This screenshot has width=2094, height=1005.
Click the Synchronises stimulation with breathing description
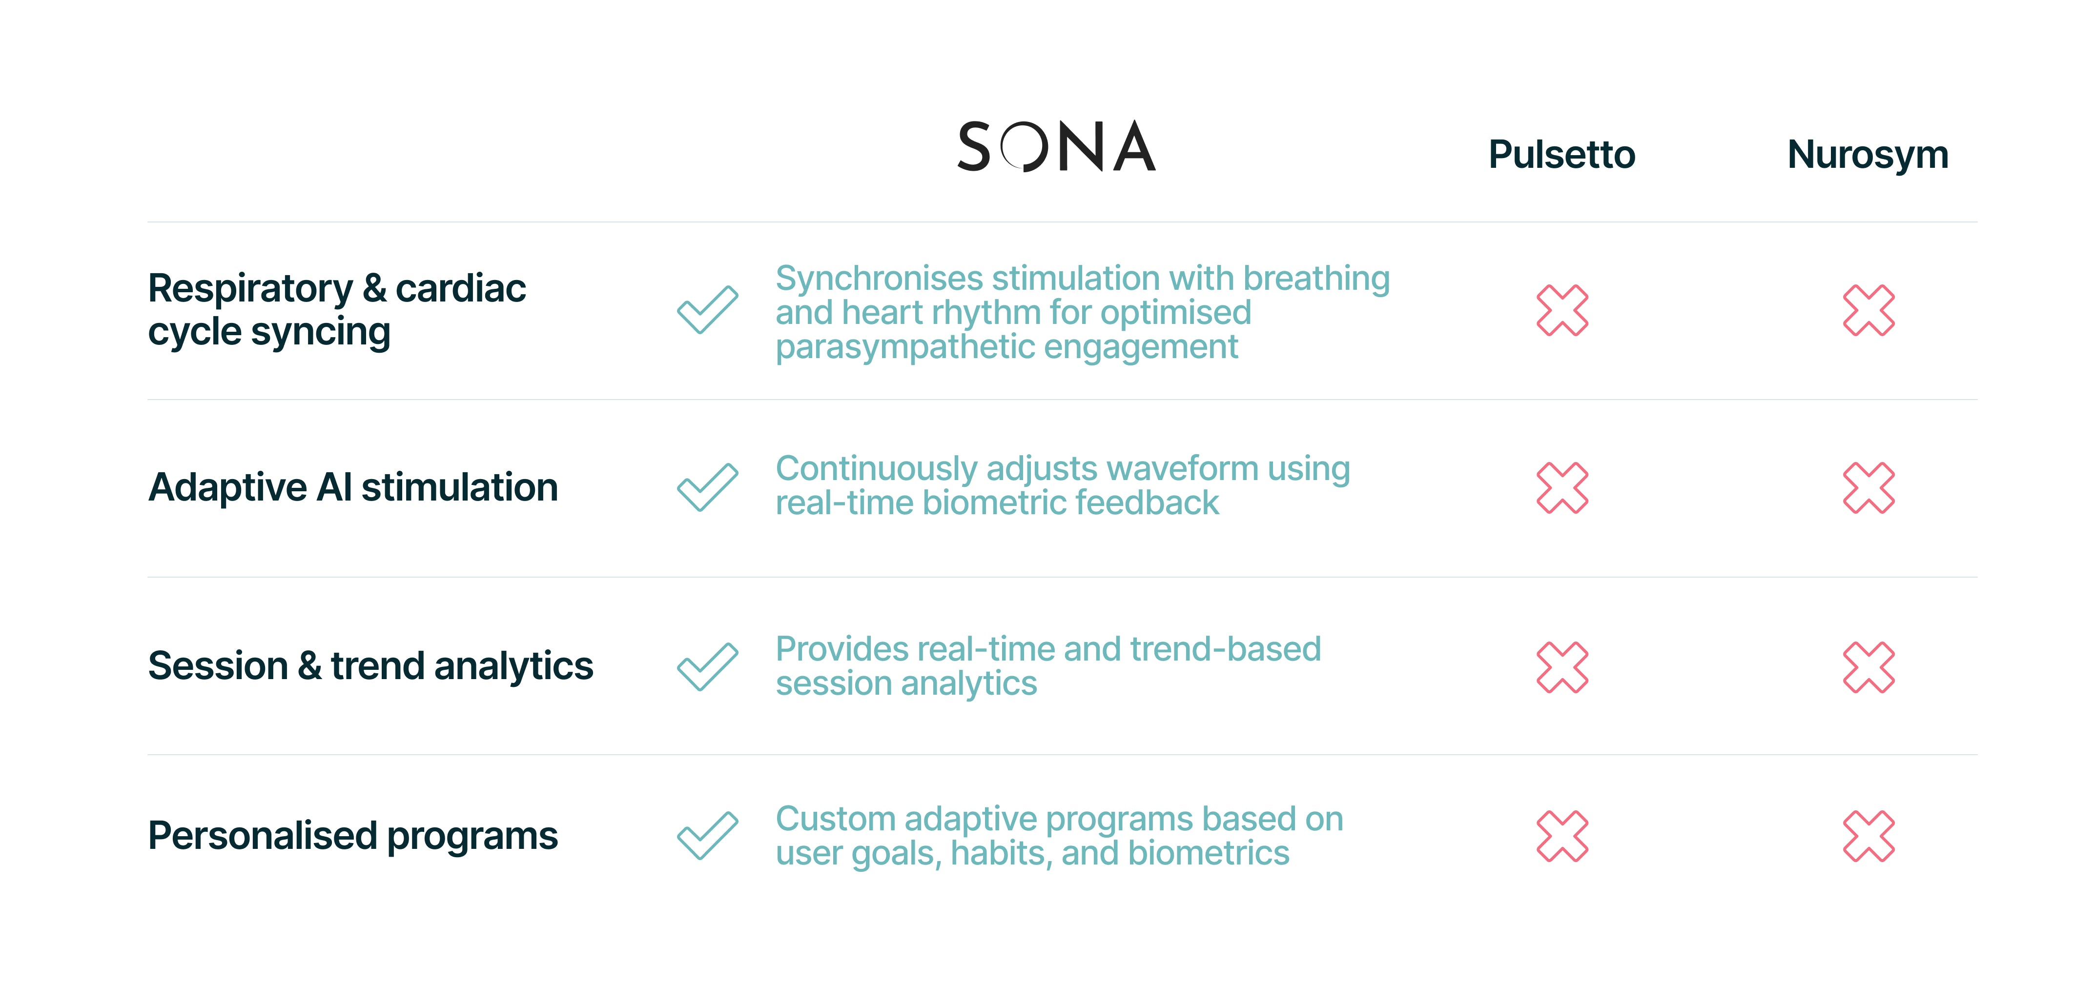pyautogui.click(x=1082, y=312)
